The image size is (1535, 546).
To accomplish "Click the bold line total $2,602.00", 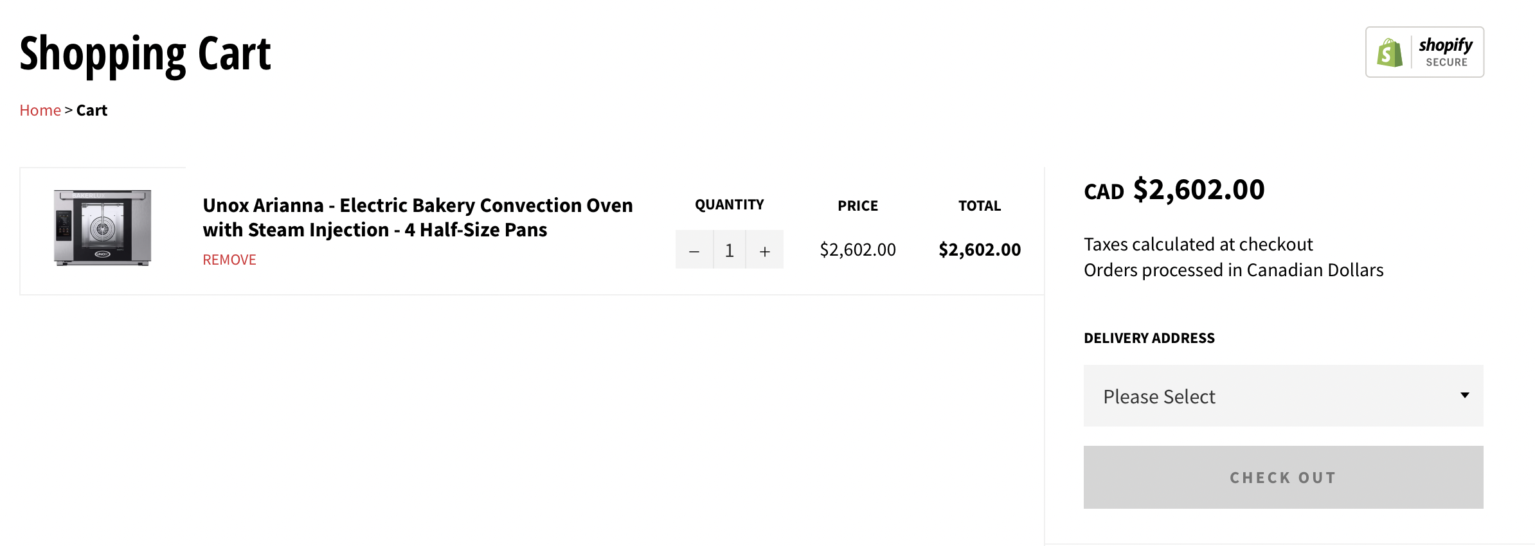I will (980, 250).
